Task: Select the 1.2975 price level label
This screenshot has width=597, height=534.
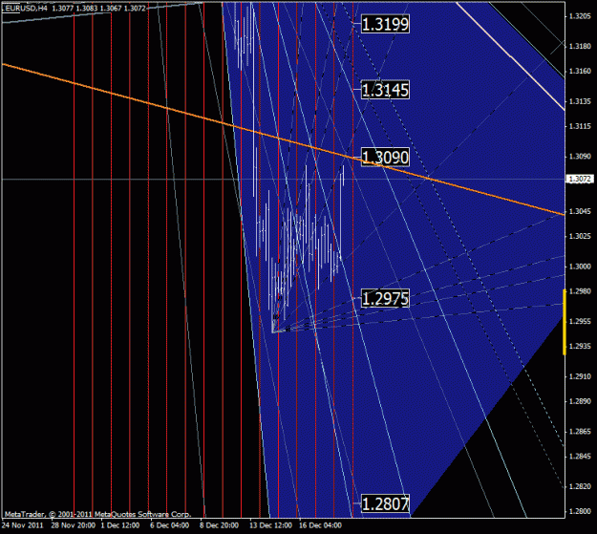Action: [385, 298]
